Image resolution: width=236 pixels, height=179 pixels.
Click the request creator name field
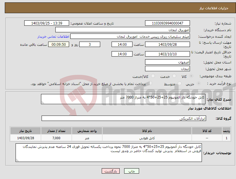coord(130,37)
